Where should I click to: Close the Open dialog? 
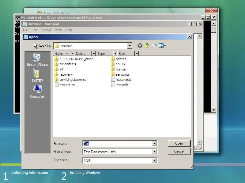(189, 37)
